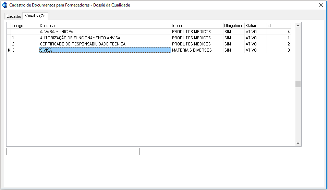Click the scroll up arrow of grid
The image size is (328, 190).
[298, 26]
